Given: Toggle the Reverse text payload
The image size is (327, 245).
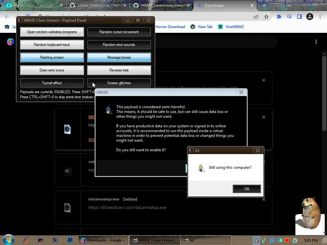Looking at the screenshot, I should (x=119, y=70).
